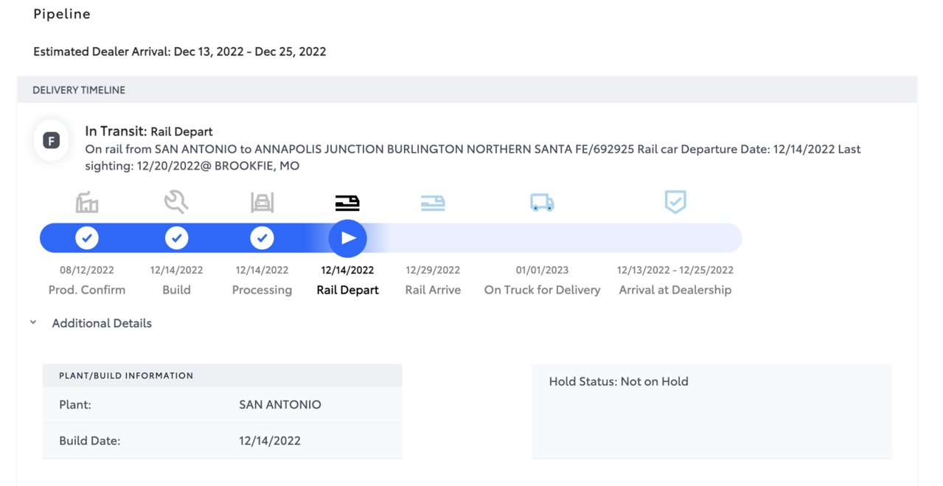
Task: Click Hold Status: Not on Hold
Action: tap(619, 381)
